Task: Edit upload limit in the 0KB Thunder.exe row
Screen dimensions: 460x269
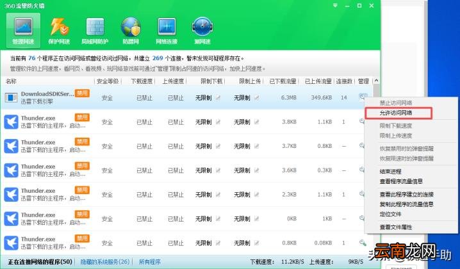Action: [x=257, y=218]
